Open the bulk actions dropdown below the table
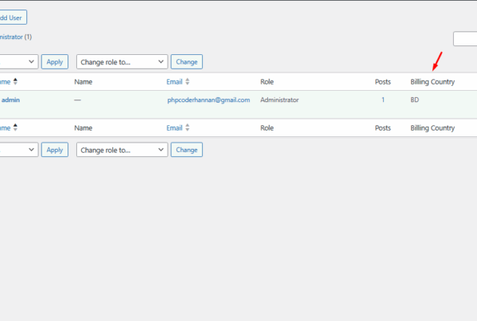Image resolution: width=477 pixels, height=321 pixels. (18, 150)
